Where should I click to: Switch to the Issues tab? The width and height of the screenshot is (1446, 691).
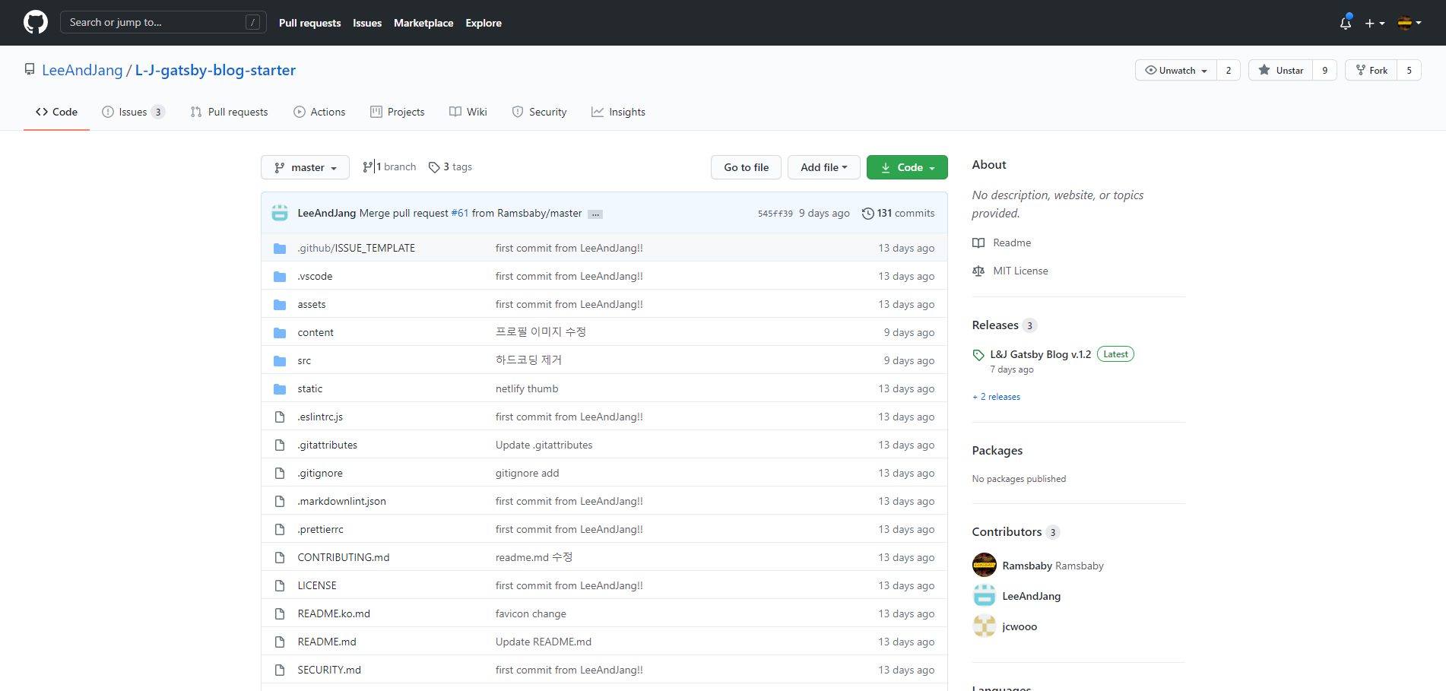click(132, 112)
